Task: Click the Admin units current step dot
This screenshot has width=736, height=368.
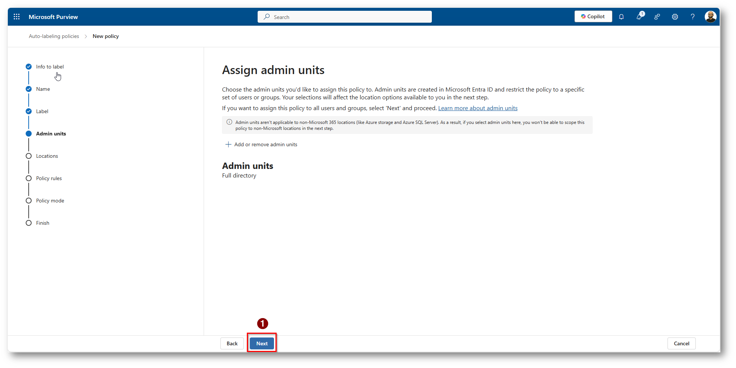Action: tap(29, 134)
